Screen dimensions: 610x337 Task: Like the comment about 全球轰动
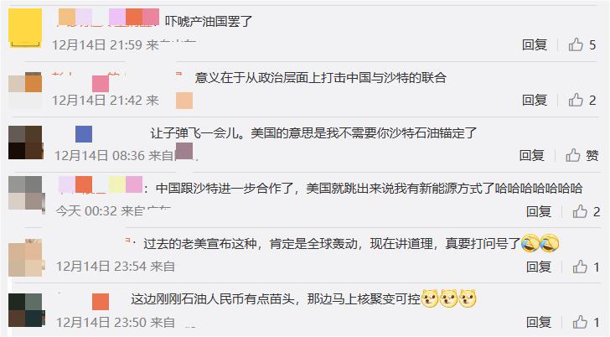[580, 267]
